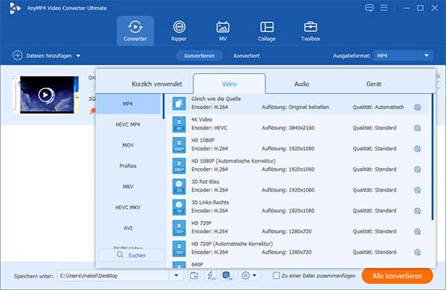
Task: Switch to the Audio tab
Action: 302,84
